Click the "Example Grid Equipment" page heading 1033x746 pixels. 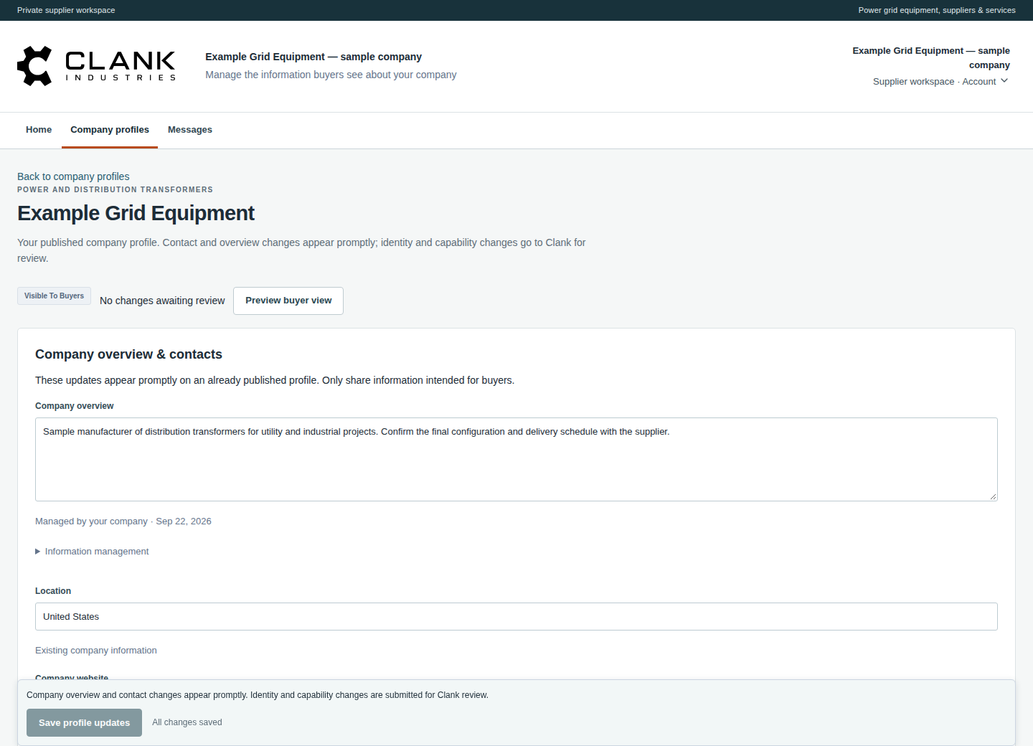[136, 213]
